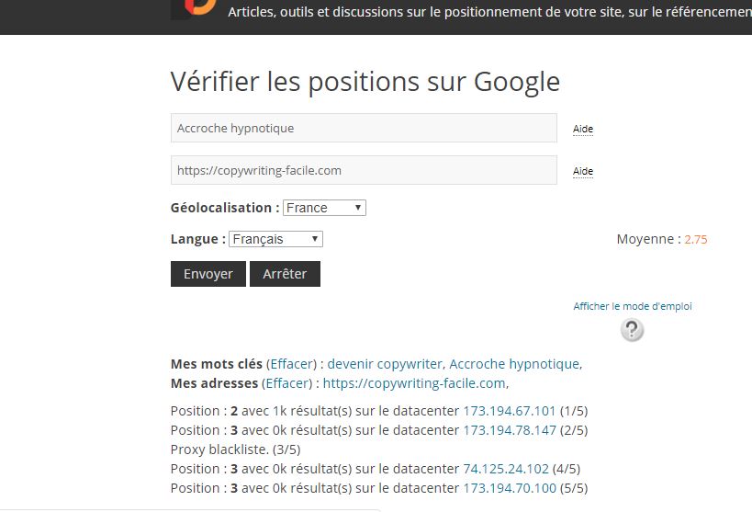
Task: Click Afficher le mode d'emploi link
Action: pos(633,306)
